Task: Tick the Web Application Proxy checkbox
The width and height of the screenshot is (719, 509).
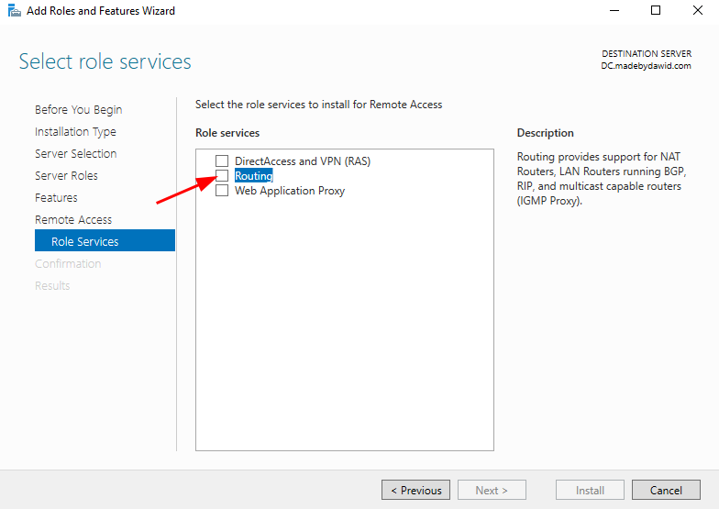Action: [x=222, y=191]
